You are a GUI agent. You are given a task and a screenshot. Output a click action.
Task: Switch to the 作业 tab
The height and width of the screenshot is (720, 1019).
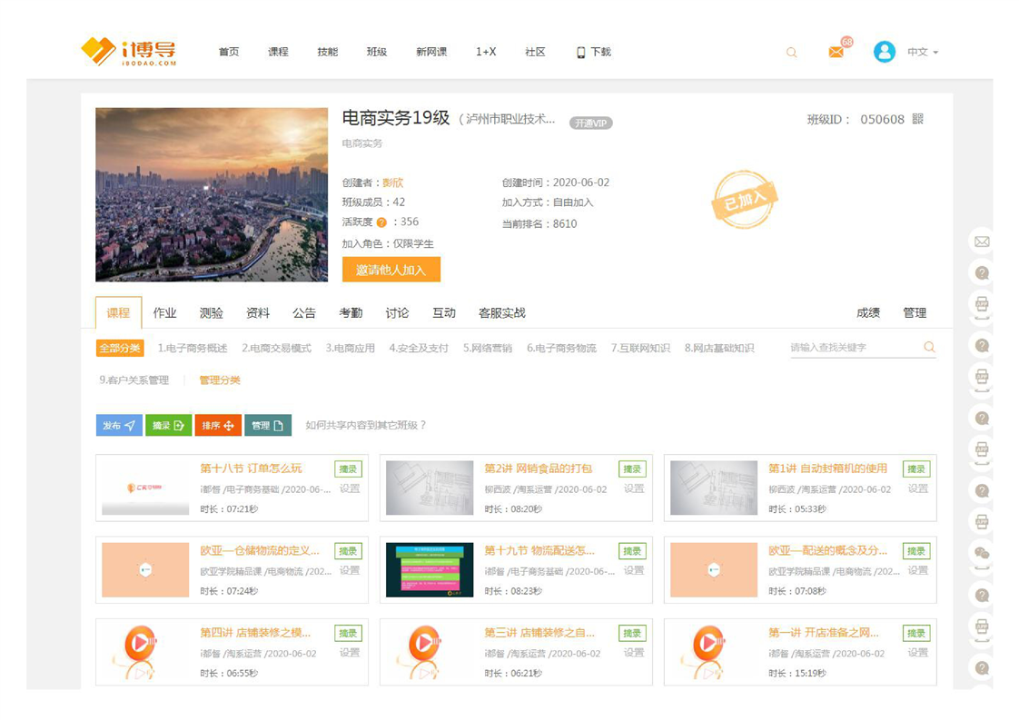tap(164, 312)
